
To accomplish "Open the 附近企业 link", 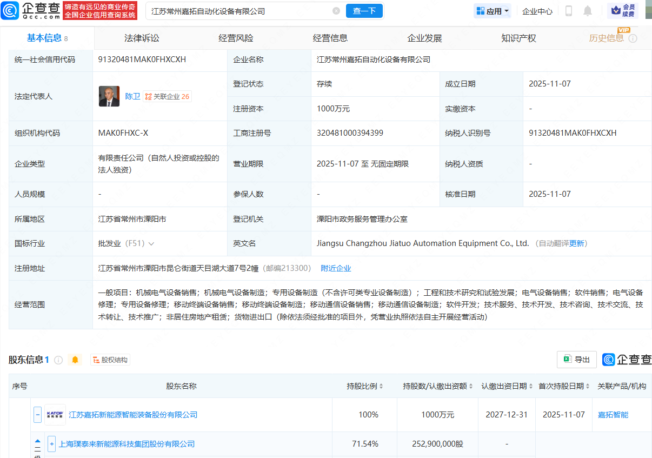I will click(x=336, y=268).
